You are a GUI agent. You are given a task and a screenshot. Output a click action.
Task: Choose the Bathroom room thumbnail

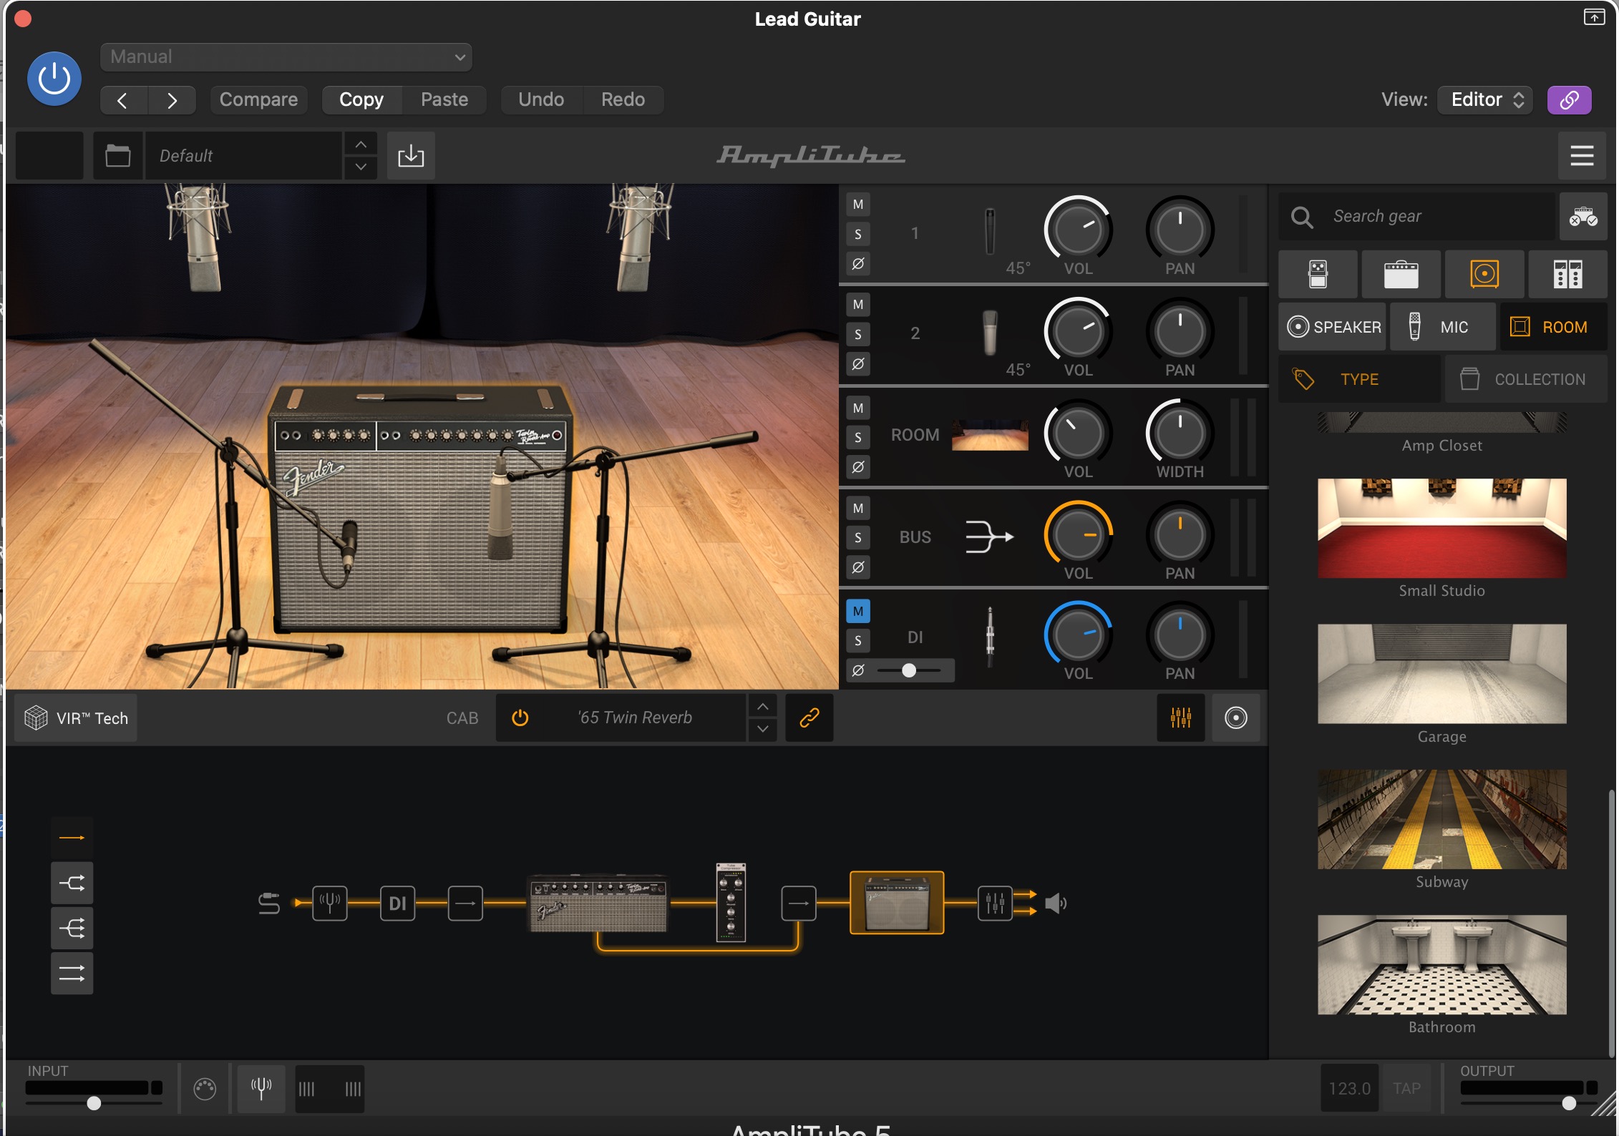point(1441,964)
